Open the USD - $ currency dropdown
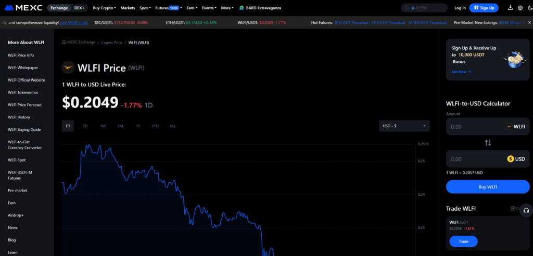Image resolution: width=533 pixels, height=256 pixels. pyautogui.click(x=404, y=126)
